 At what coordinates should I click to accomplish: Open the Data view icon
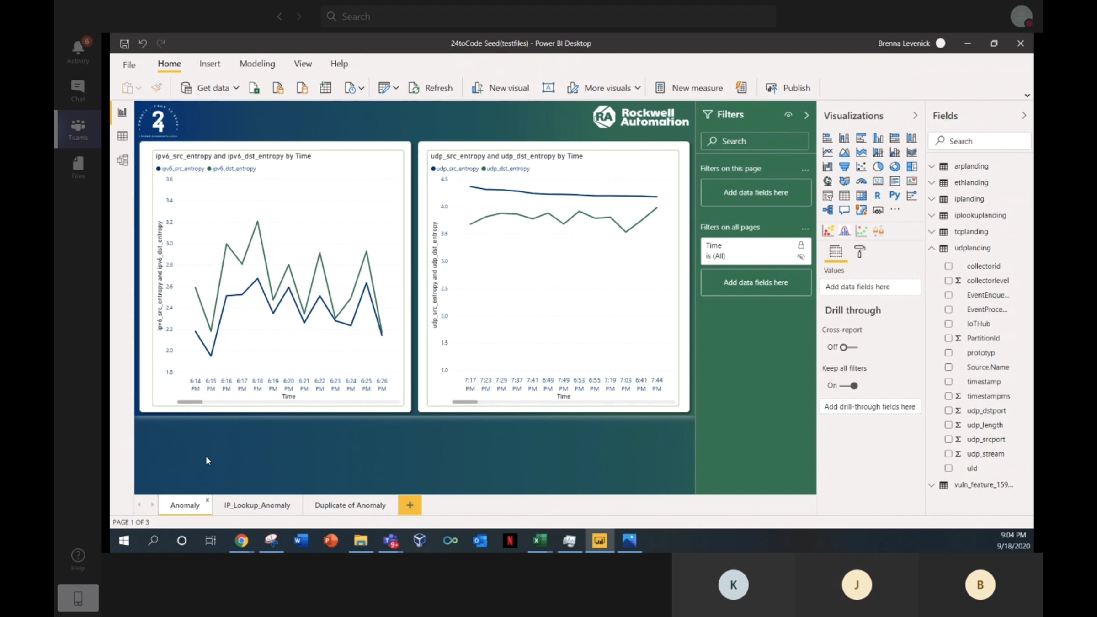tap(122, 136)
